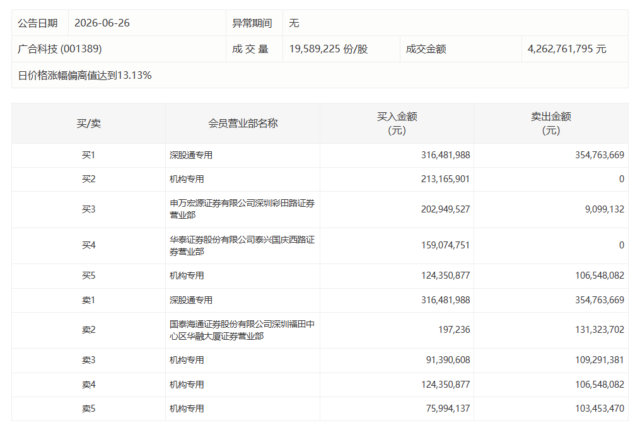Select the sell amount 109,291,381
This screenshot has height=435, width=640.
[600, 361]
